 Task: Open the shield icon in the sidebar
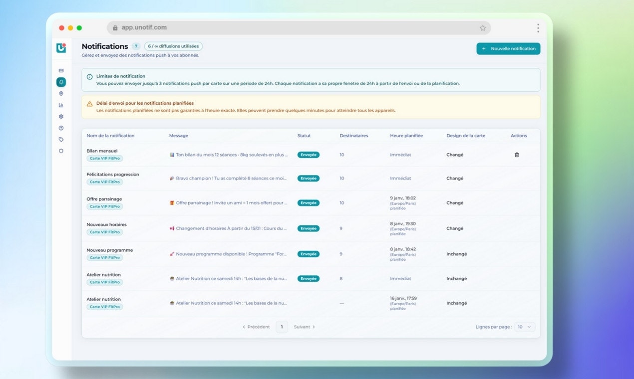[x=61, y=151]
